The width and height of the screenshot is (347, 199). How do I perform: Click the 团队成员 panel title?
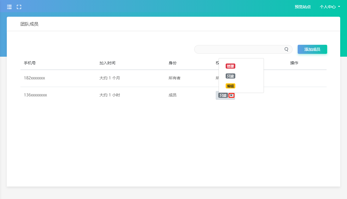coord(29,24)
